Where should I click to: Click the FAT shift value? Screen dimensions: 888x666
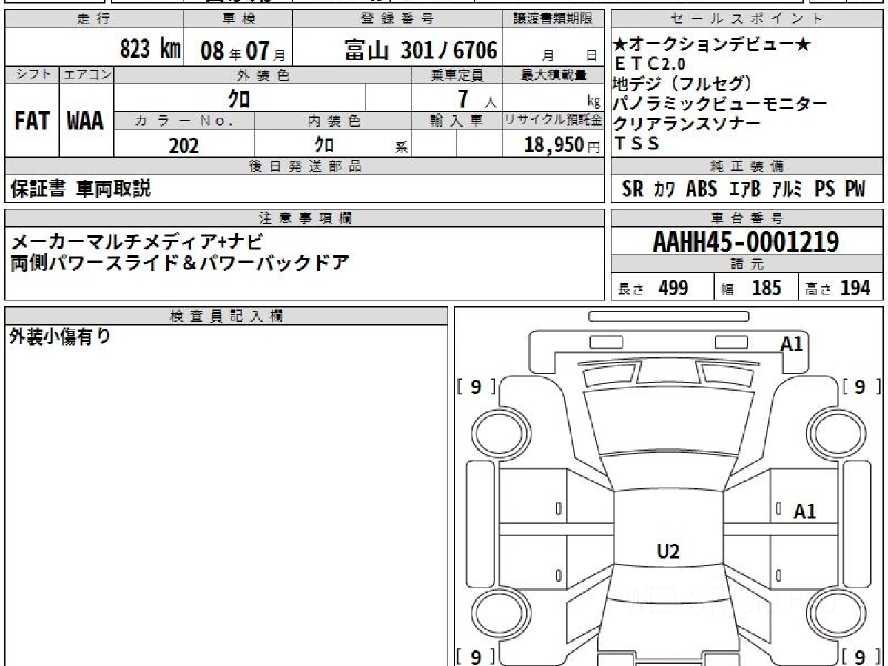(x=32, y=121)
